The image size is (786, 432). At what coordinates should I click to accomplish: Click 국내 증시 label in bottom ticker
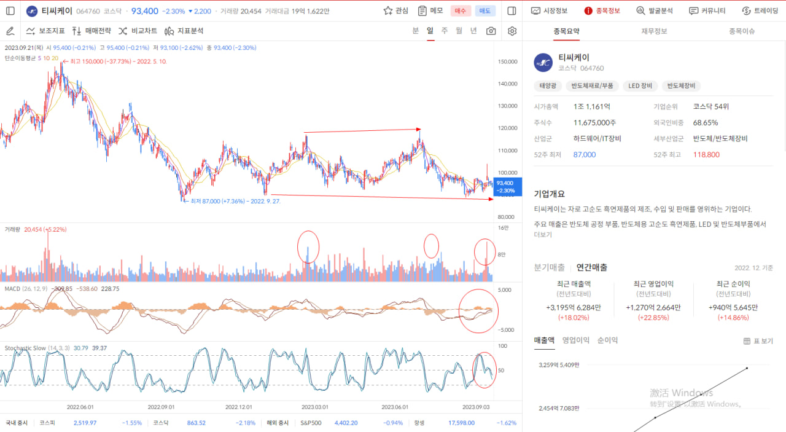pos(17,423)
